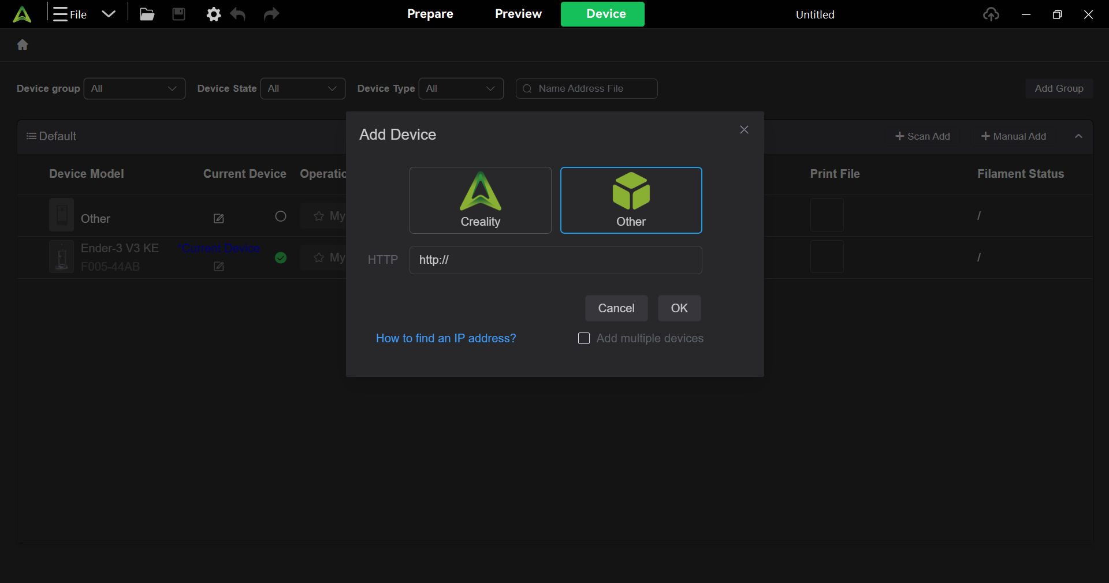
Task: Select the Other device radio button
Action: pos(281,216)
